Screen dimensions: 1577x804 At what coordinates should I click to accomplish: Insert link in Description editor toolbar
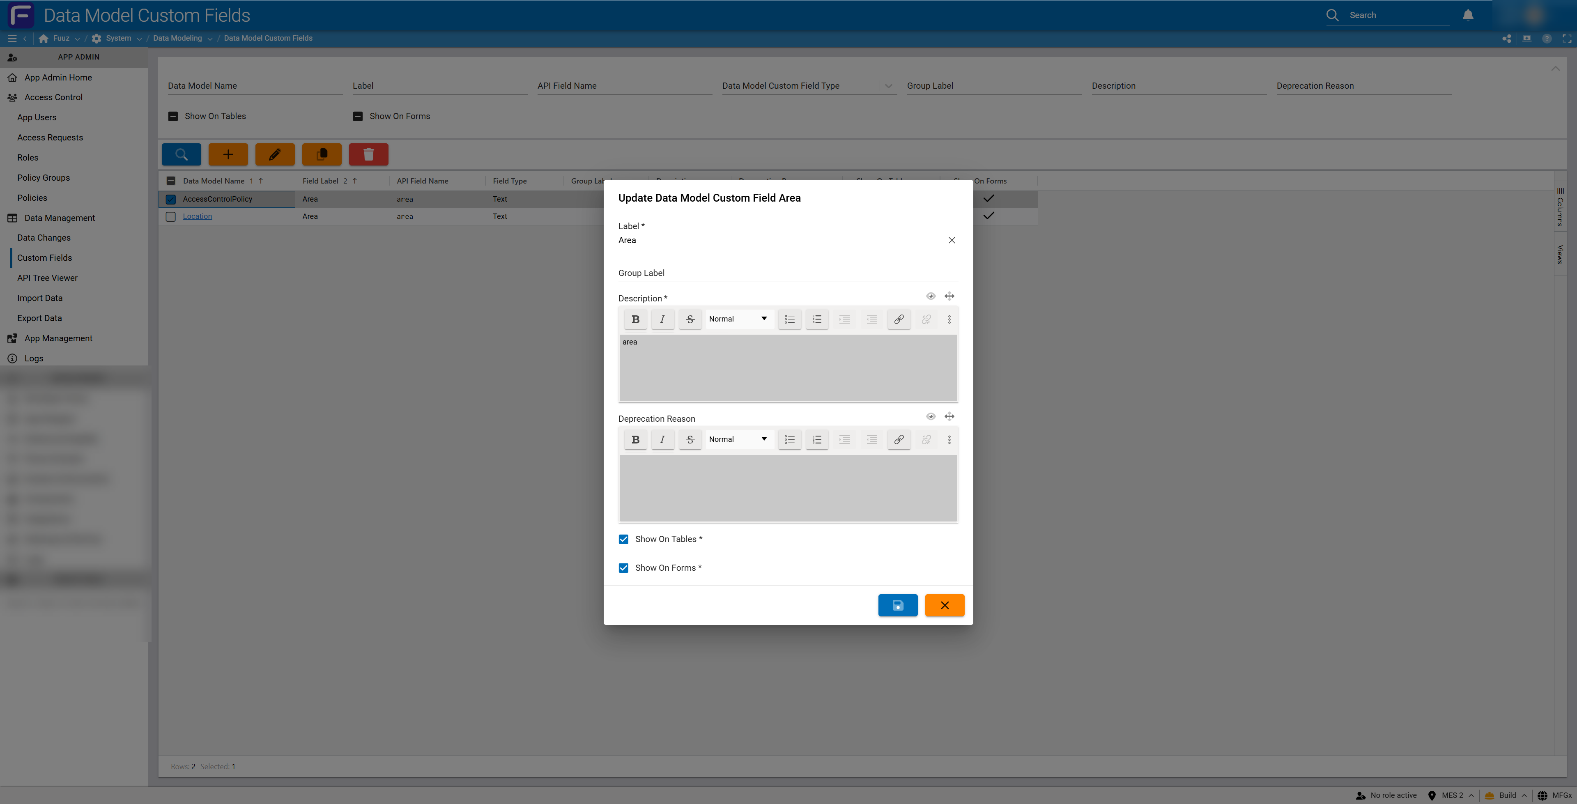click(898, 319)
